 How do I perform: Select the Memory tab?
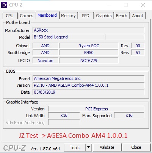tap(68, 16)
